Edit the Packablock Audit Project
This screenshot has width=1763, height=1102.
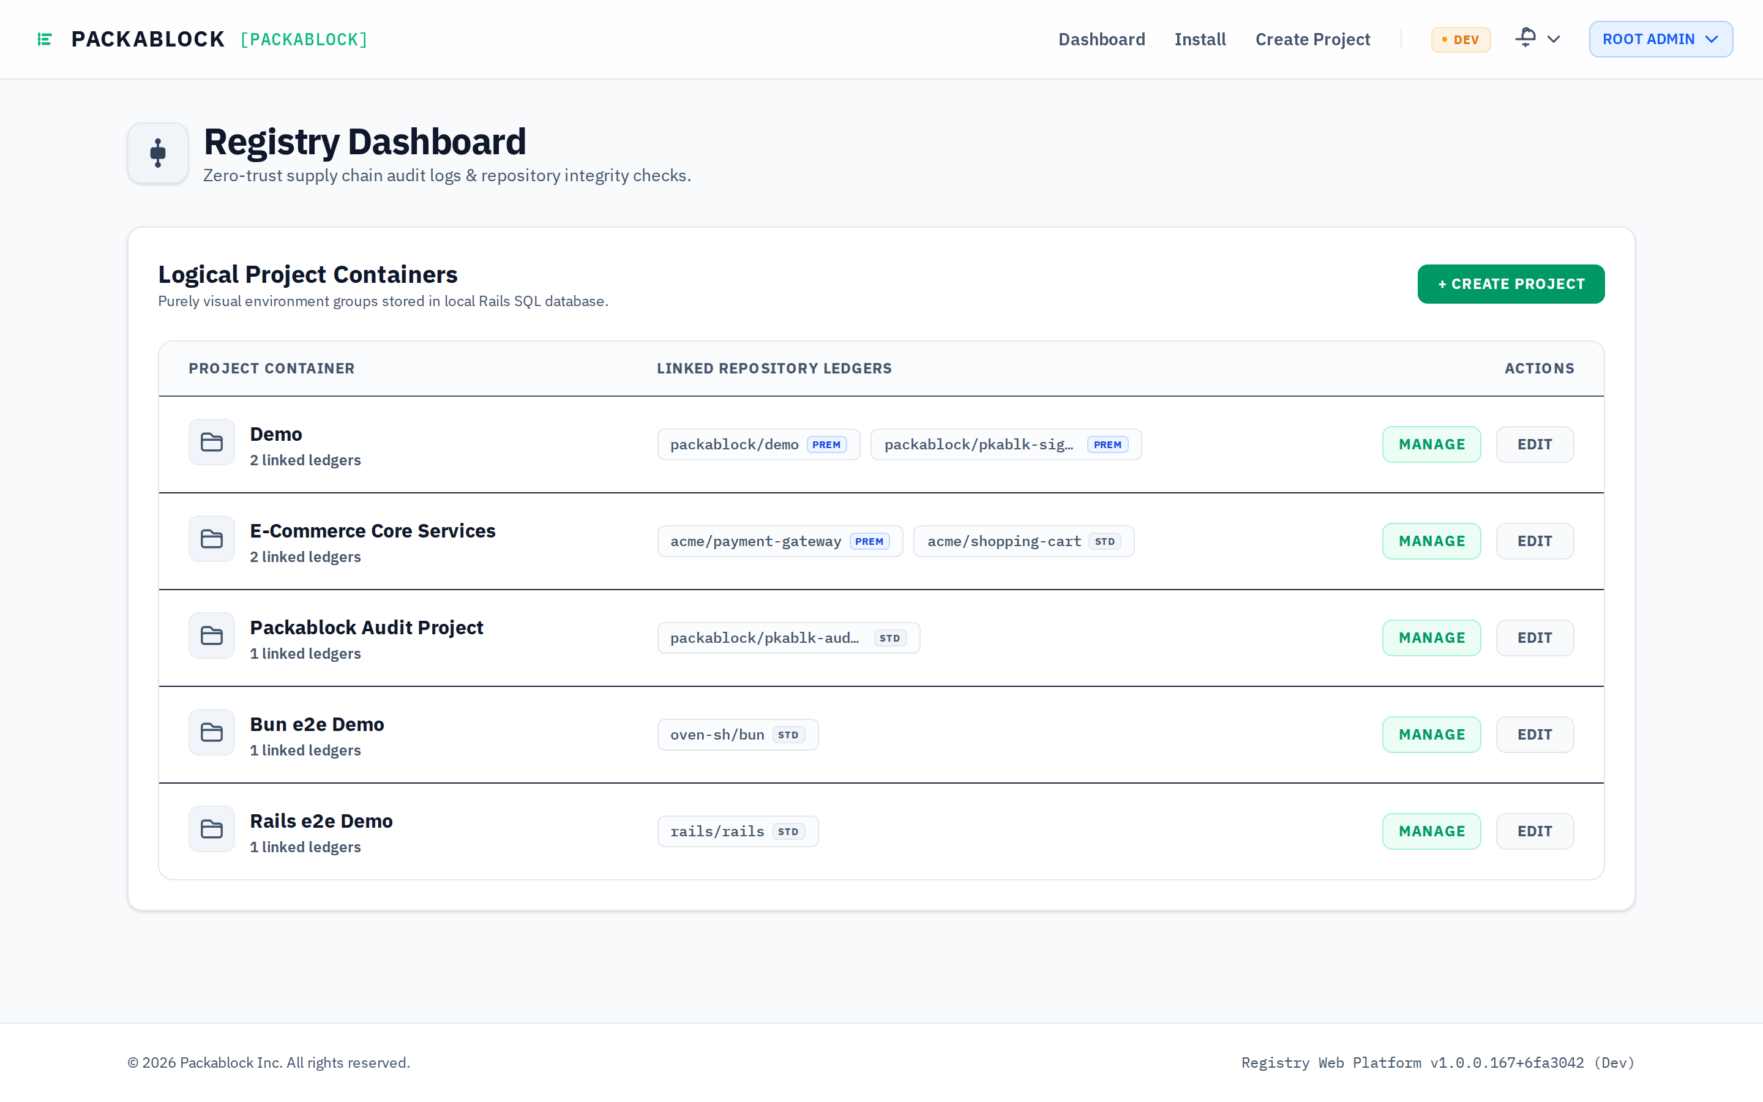pos(1534,638)
